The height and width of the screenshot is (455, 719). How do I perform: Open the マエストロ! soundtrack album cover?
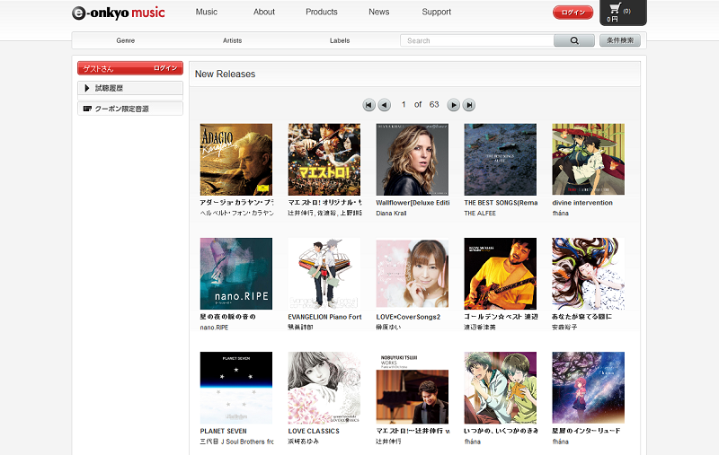pyautogui.click(x=324, y=160)
